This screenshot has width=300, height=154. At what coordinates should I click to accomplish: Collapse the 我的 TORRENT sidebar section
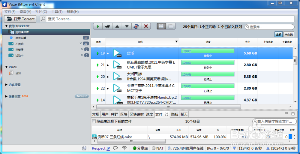(6, 26)
